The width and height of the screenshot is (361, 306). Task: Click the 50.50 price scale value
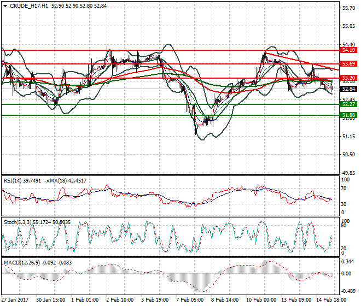348,155
